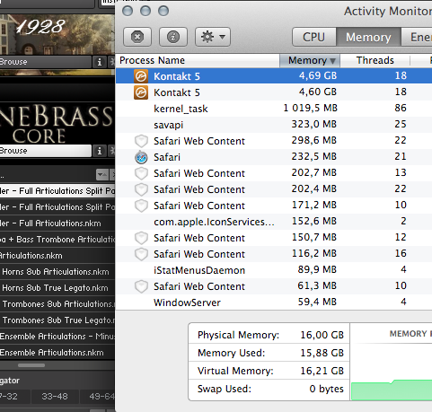Select the first Full Articulations Split file
Screen dimensions: 432x412
click(57, 191)
